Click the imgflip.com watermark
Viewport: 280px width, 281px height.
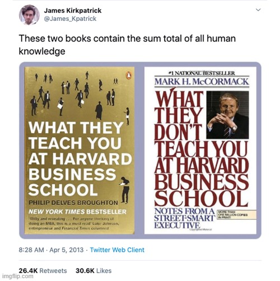(17, 277)
